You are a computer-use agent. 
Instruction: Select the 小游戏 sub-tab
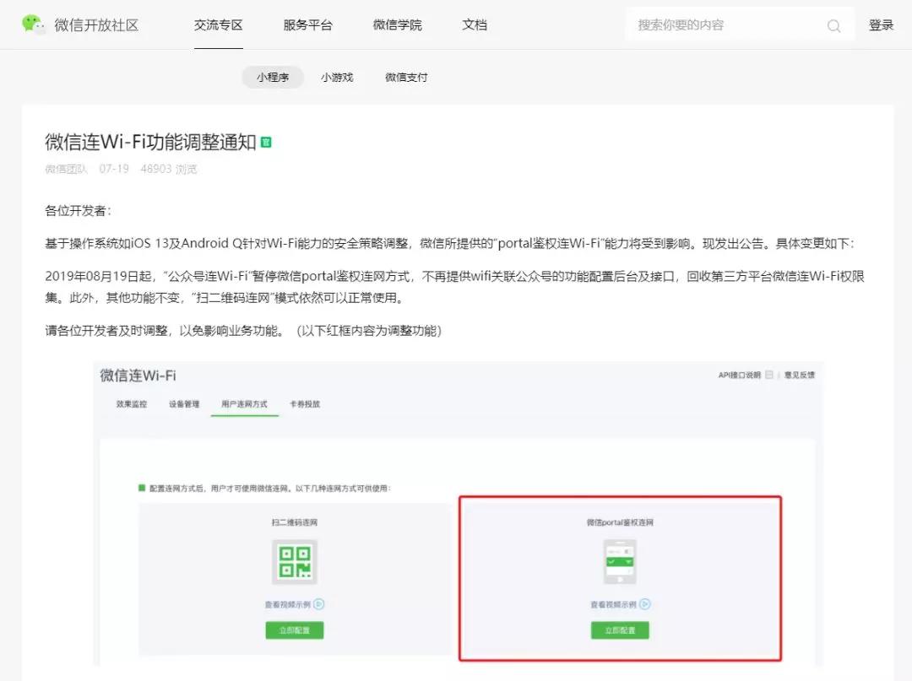pyautogui.click(x=337, y=78)
